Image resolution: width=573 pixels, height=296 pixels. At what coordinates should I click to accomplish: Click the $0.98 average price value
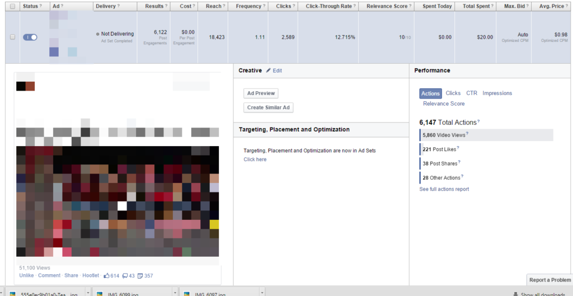tap(561, 34)
